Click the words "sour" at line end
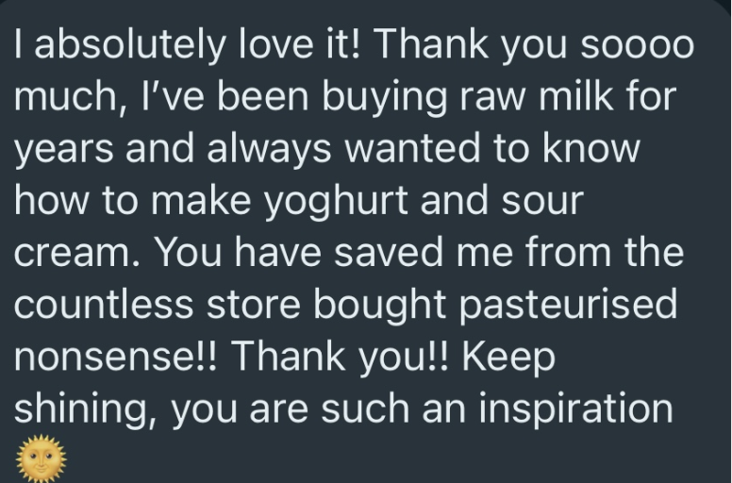The height and width of the screenshot is (483, 732). (x=542, y=201)
